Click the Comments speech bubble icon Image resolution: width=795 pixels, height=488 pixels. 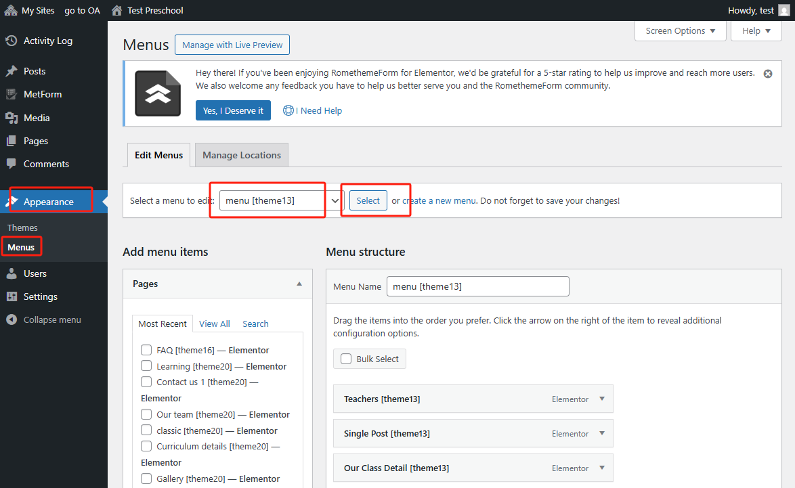tap(12, 164)
